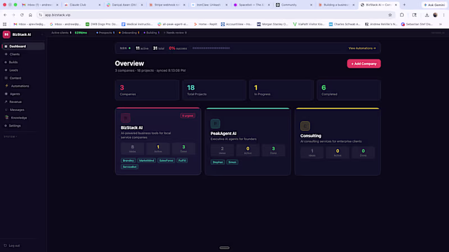449x252 pixels.
Task: Click the 9 urgent badge on BizStack AI
Action: click(x=187, y=116)
